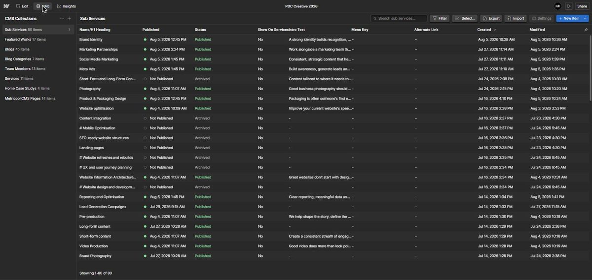Click the Select... button
This screenshot has height=280, width=592.
click(x=465, y=18)
